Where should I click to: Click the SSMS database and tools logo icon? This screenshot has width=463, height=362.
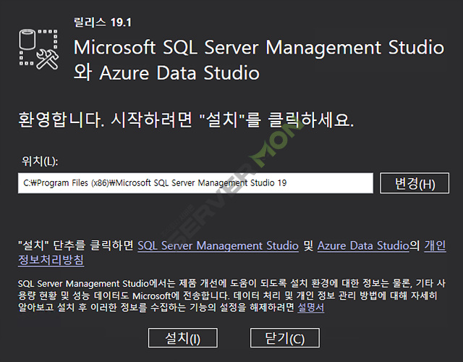(x=38, y=49)
